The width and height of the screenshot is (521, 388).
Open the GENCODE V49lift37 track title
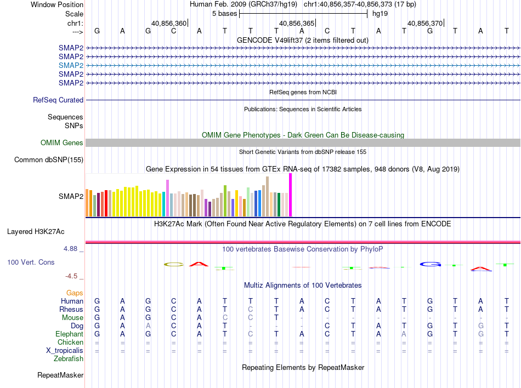tap(303, 40)
